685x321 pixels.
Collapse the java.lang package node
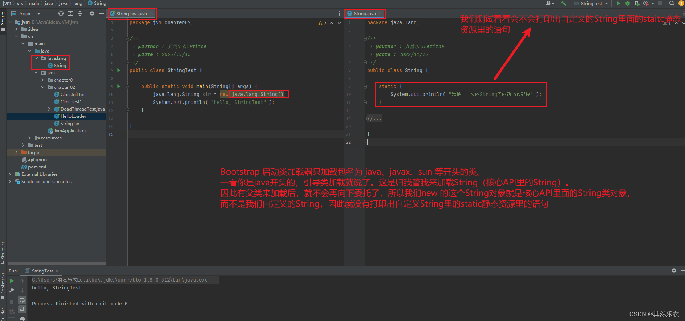[36, 58]
